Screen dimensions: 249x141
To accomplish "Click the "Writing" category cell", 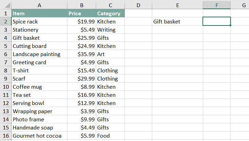I will tap(110, 30).
